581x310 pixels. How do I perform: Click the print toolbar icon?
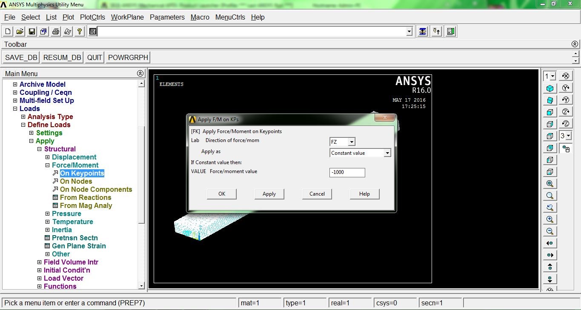[55, 31]
